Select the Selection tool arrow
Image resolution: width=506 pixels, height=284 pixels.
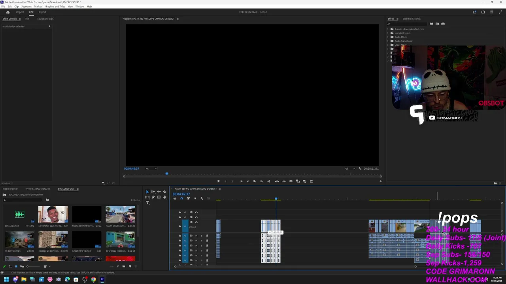point(147,192)
